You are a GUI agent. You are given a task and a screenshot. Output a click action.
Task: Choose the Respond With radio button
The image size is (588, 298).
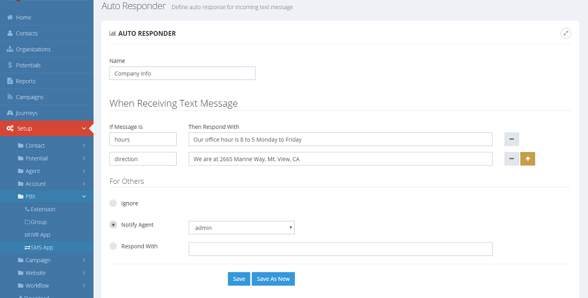pos(113,246)
